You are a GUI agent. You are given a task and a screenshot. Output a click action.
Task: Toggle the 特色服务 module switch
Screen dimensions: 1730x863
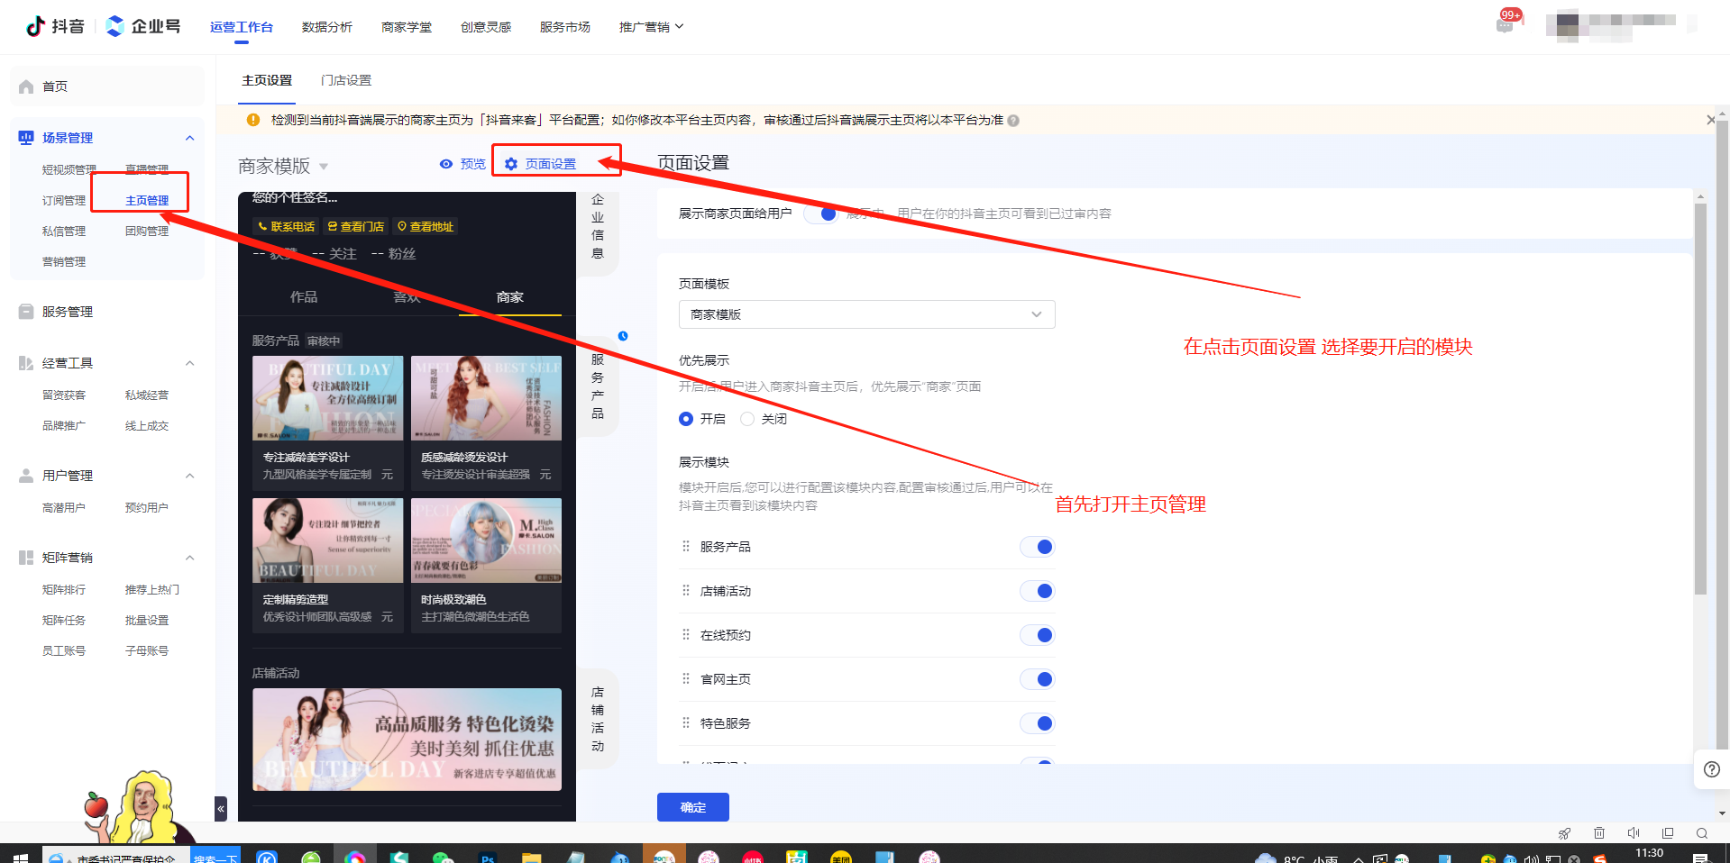point(1037,723)
